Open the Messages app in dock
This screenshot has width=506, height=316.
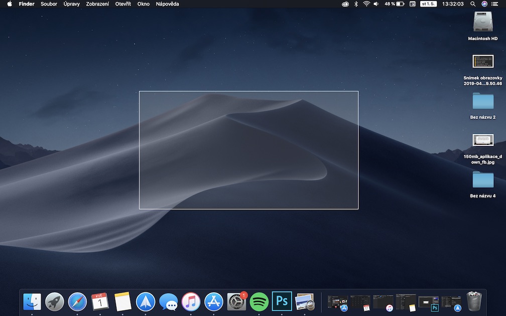click(168, 302)
